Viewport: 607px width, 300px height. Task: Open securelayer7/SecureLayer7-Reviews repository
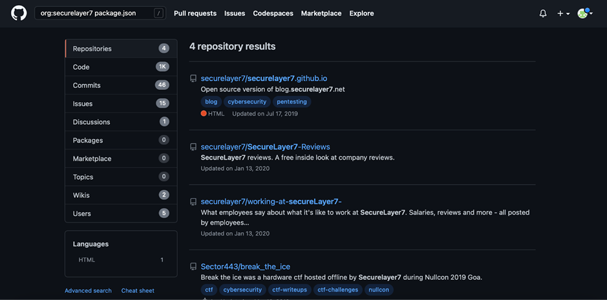tap(265, 147)
